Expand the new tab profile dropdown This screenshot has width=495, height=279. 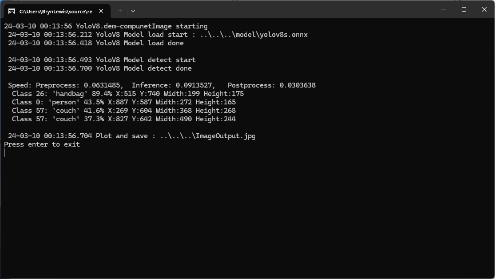tap(133, 11)
